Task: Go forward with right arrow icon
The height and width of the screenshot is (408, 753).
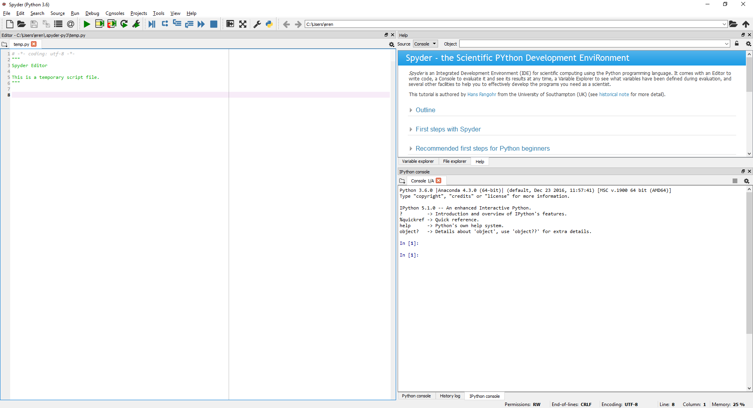Action: pyautogui.click(x=298, y=24)
